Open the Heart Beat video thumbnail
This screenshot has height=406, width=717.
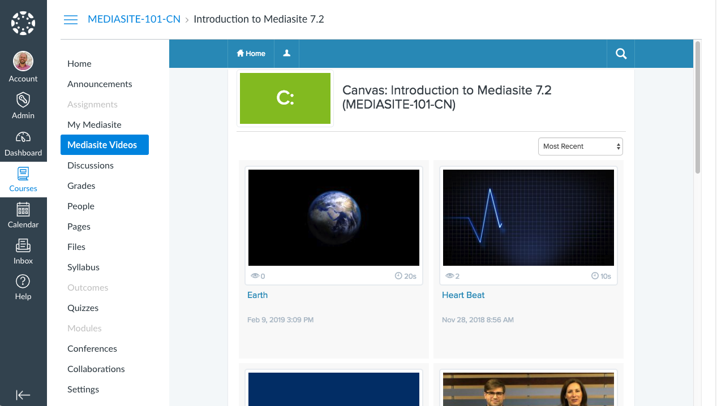tap(529, 218)
